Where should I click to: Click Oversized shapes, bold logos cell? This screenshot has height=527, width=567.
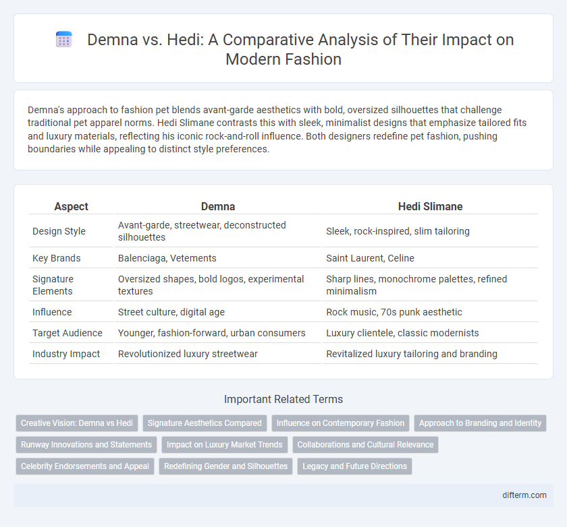[218, 285]
